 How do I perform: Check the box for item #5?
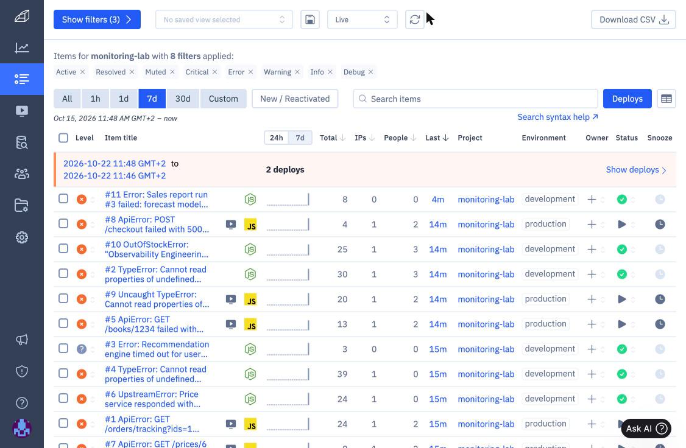[x=63, y=323]
